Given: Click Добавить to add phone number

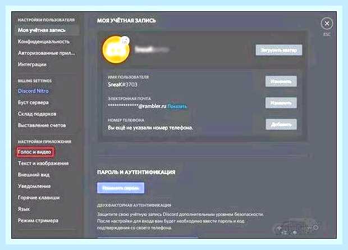Looking at the screenshot, I should click(281, 124).
